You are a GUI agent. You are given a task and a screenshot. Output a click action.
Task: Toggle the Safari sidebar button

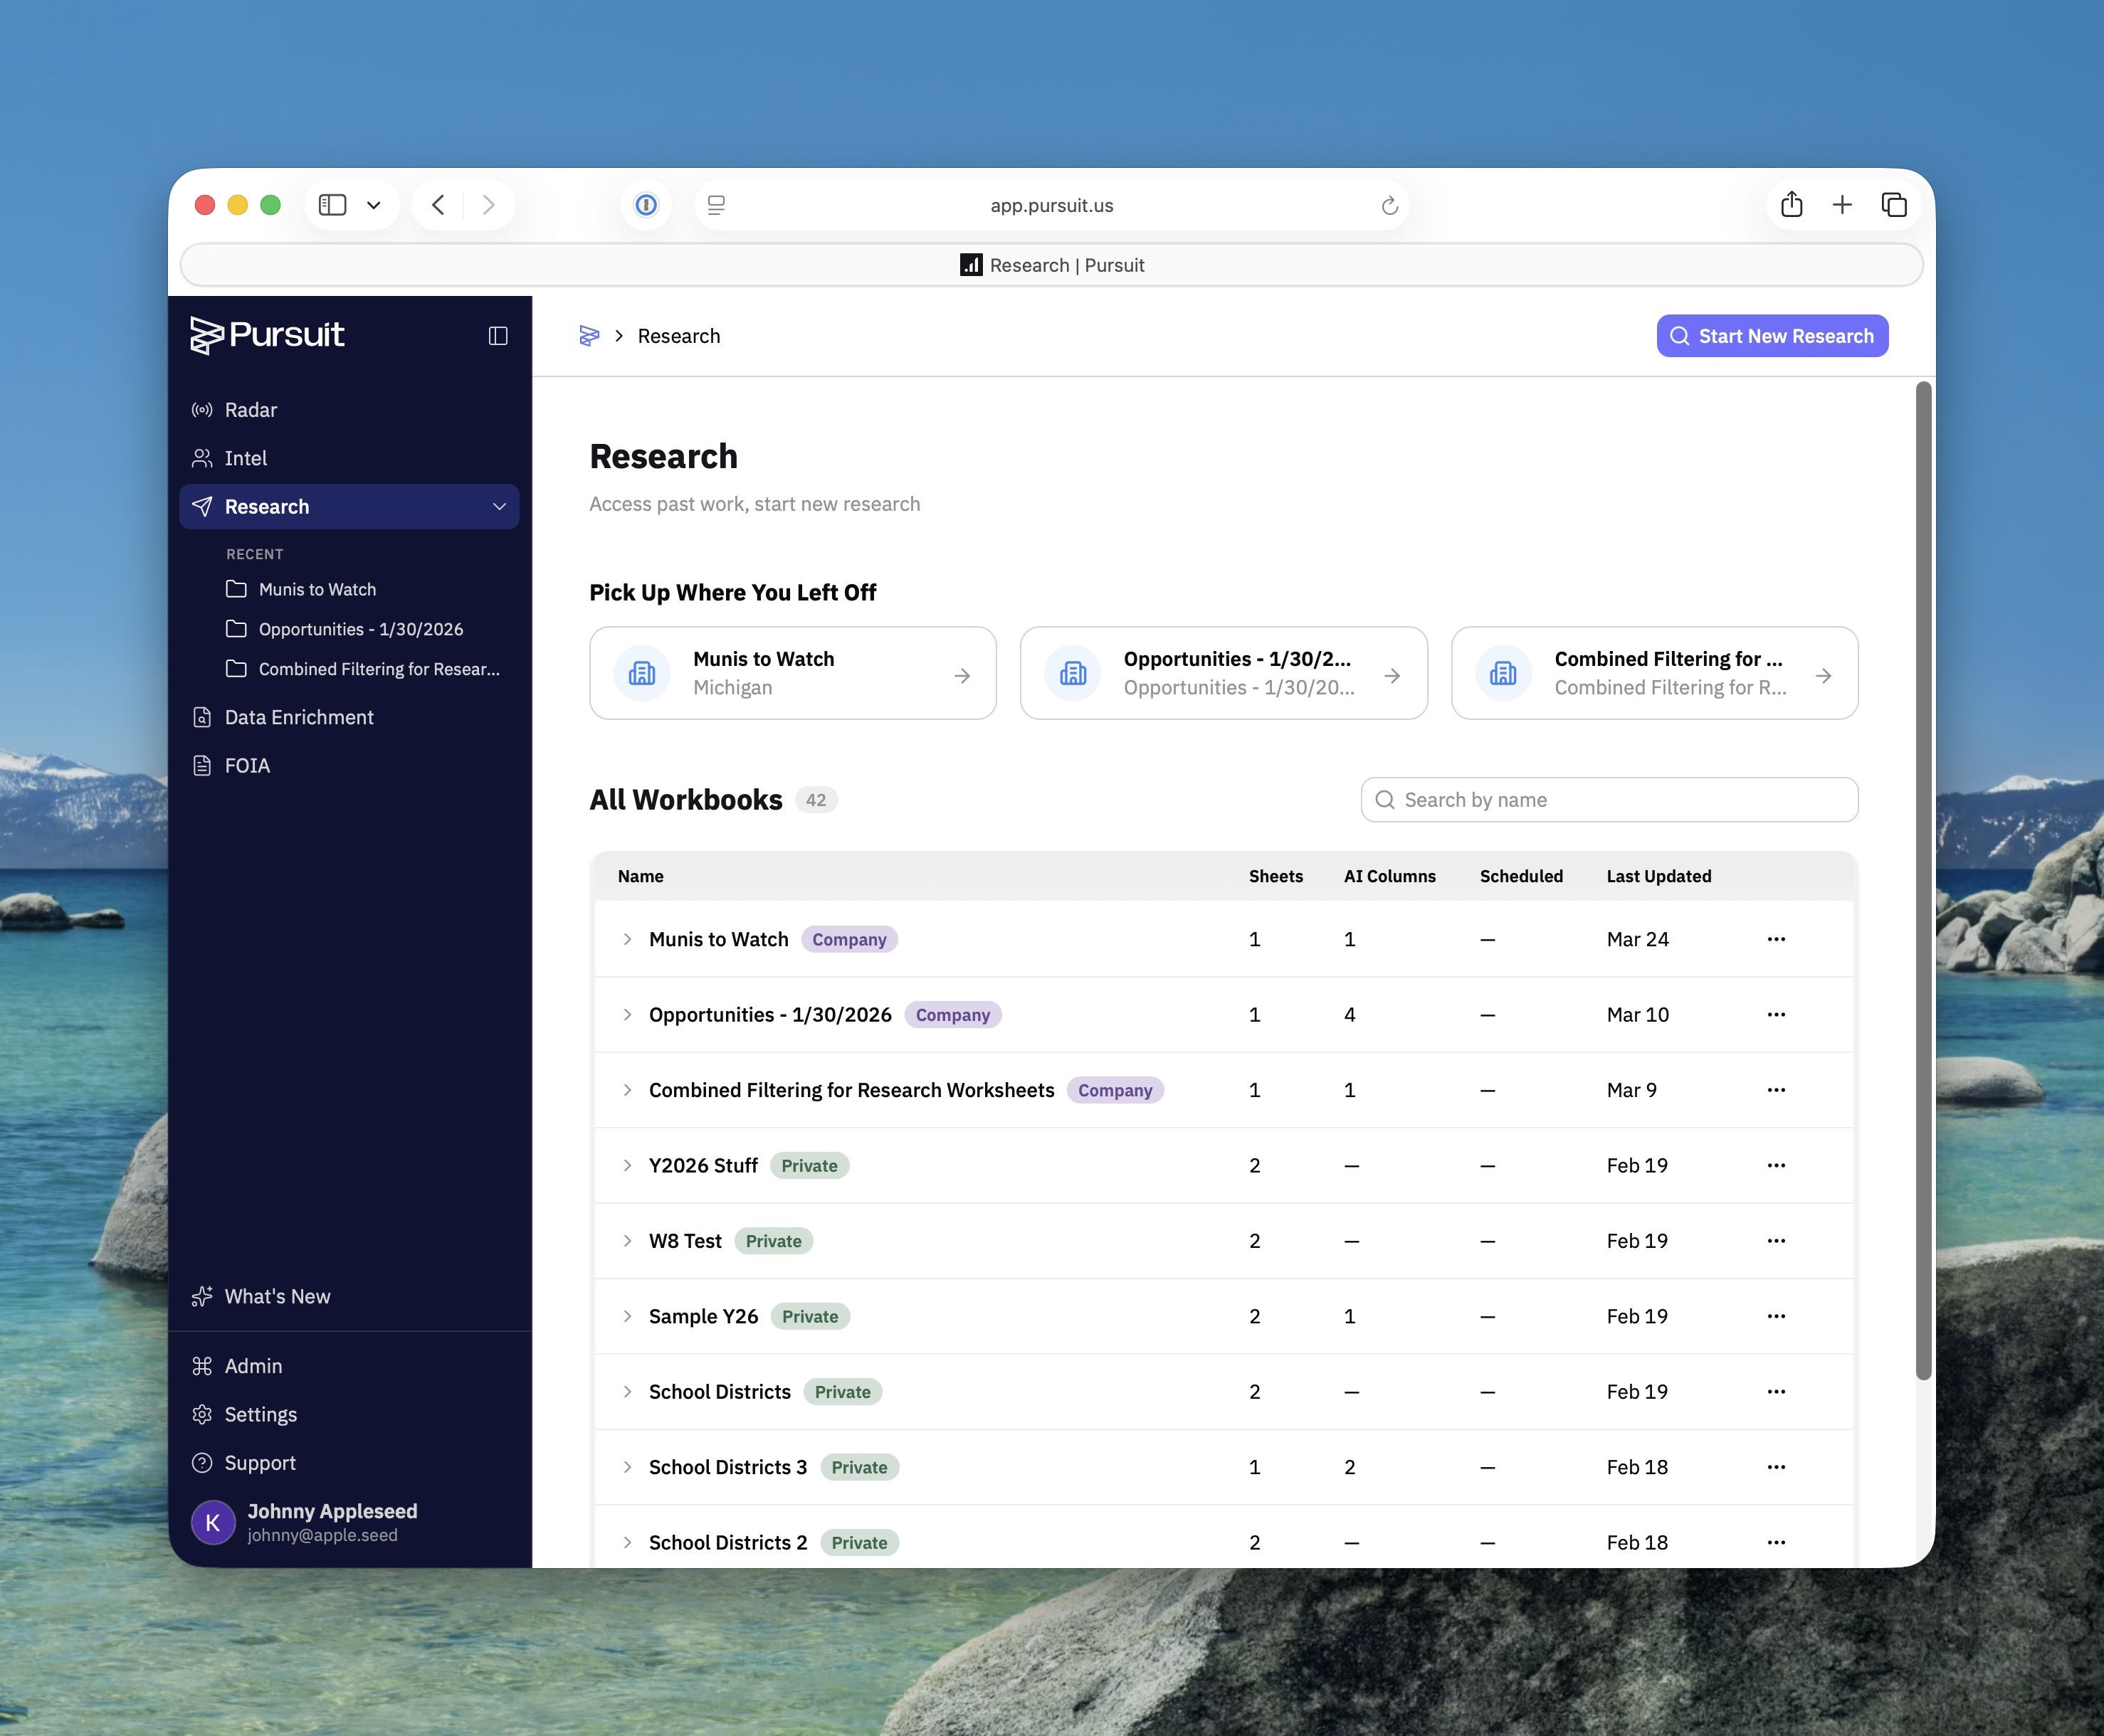[332, 205]
